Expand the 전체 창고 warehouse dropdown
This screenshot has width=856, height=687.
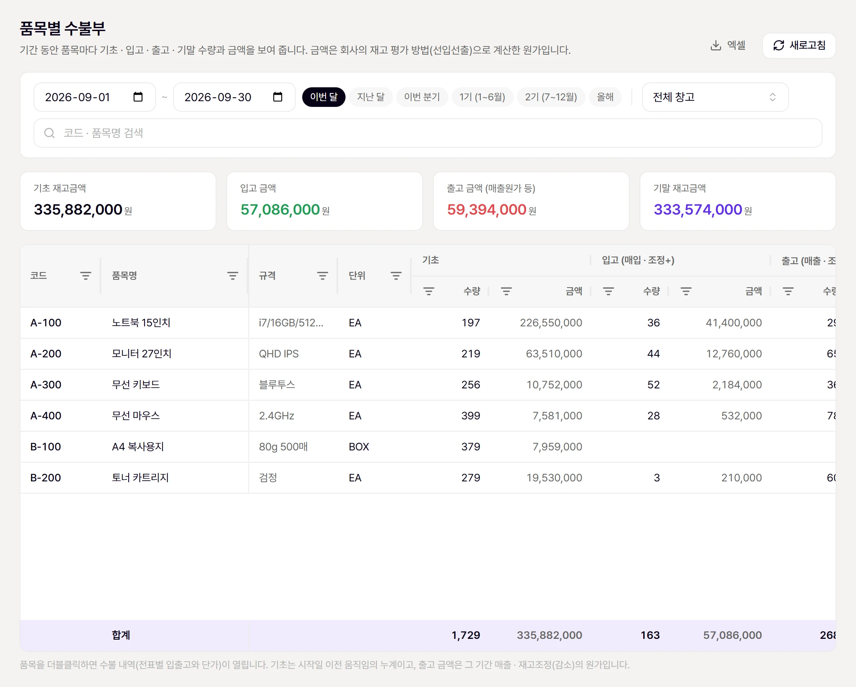tap(715, 97)
